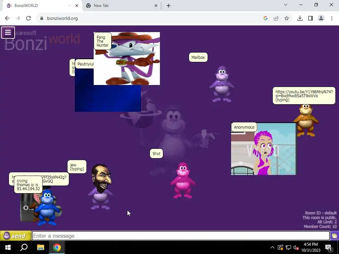Open Windows taskbar search
Screen dimensions: 339x254
[x=24, y=247]
